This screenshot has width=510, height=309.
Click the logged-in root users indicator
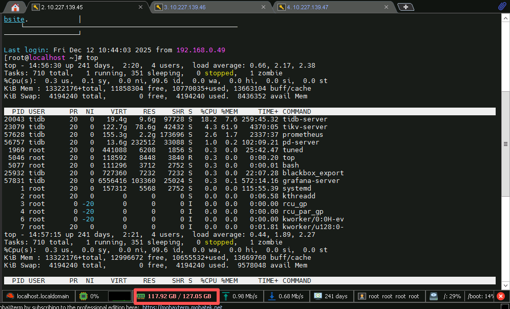coord(389,296)
